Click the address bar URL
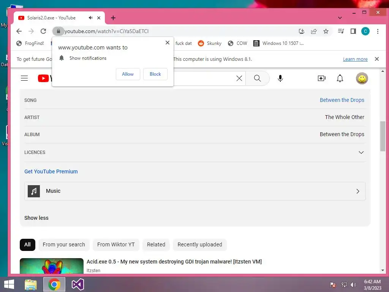This screenshot has width=389, height=292. click(107, 31)
